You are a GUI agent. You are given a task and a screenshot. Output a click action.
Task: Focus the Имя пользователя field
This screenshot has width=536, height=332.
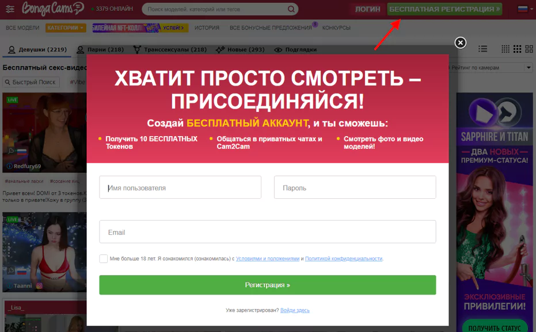(x=180, y=187)
